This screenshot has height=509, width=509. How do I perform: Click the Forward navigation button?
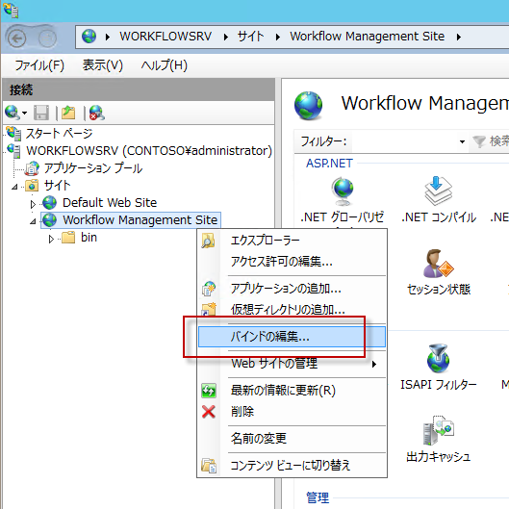[x=47, y=38]
